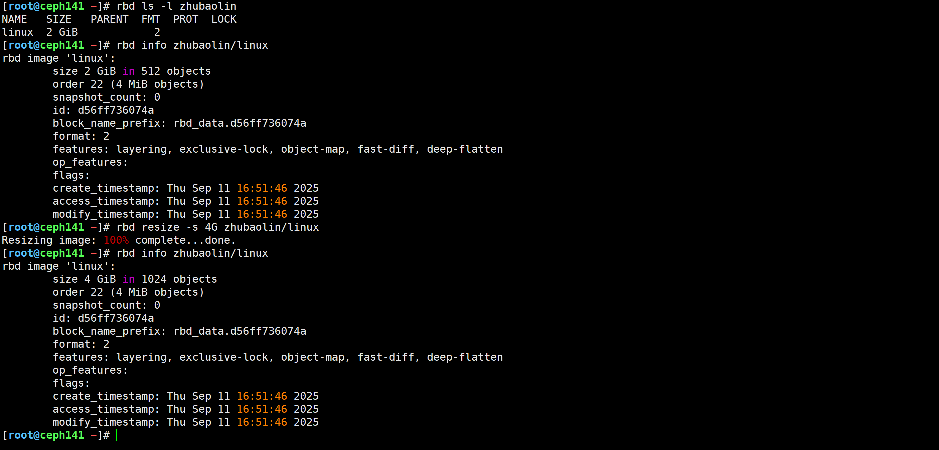The image size is (939, 450).
Task: Click the LOCK column header
Action: [x=224, y=19]
